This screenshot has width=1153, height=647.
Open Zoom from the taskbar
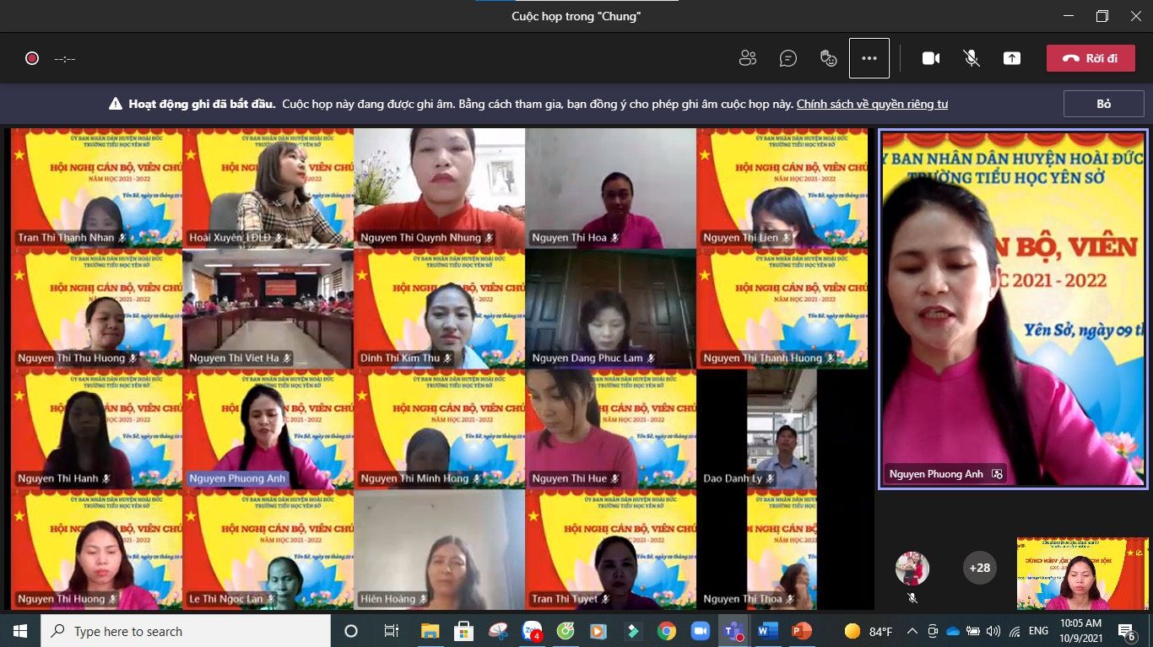pos(701,631)
